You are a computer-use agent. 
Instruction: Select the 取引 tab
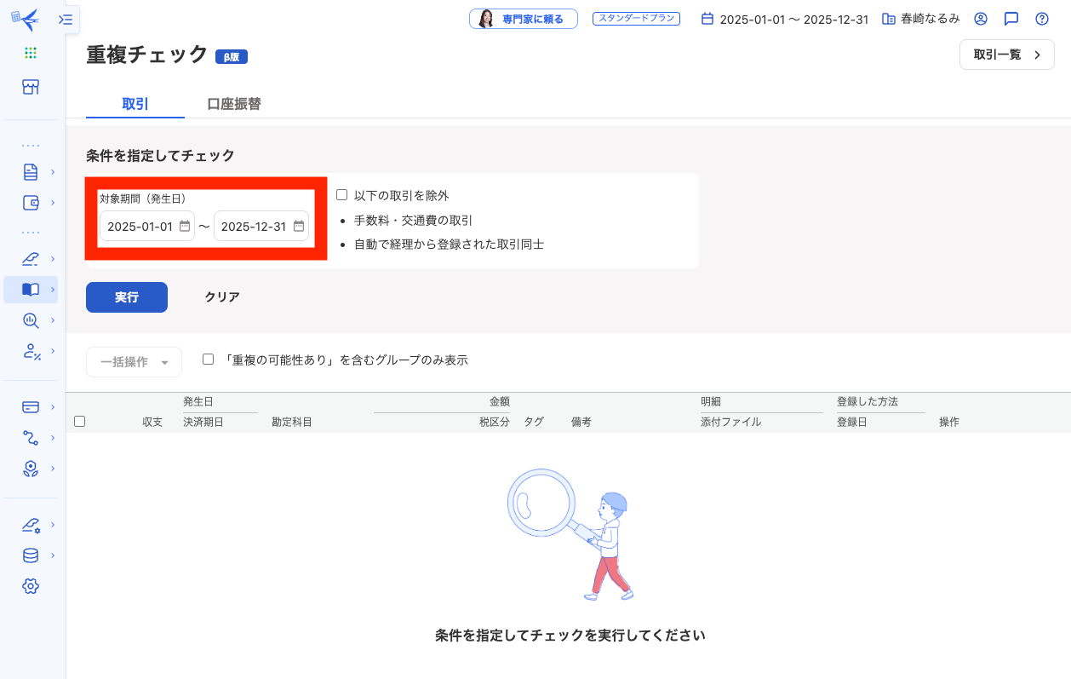click(134, 103)
